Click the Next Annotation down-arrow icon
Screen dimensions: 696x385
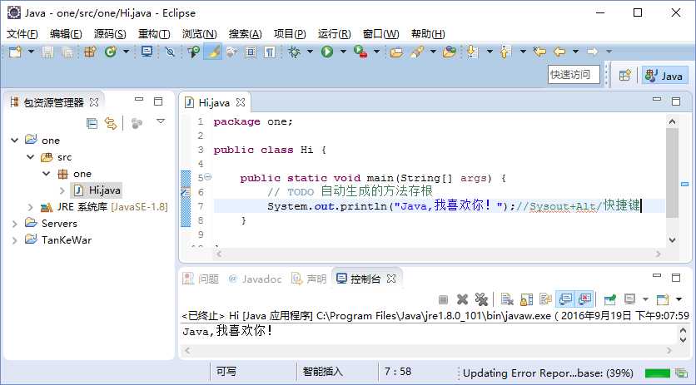(473, 52)
